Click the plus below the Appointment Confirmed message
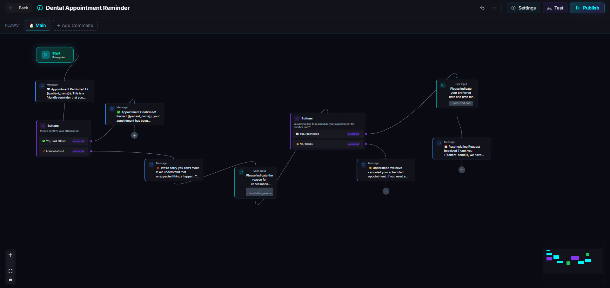This screenshot has height=288, width=610. 134,135
